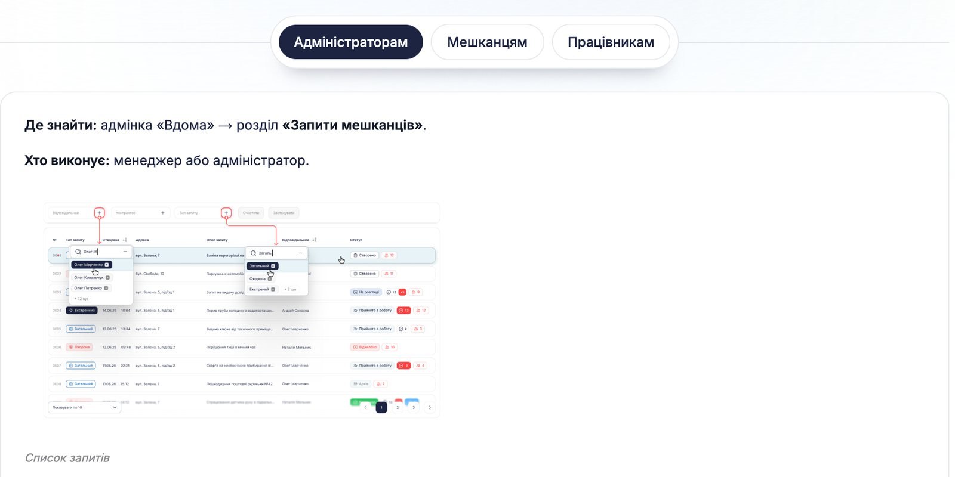Go to page 3 in pagination
Screen dimensions: 955x477
(414, 408)
